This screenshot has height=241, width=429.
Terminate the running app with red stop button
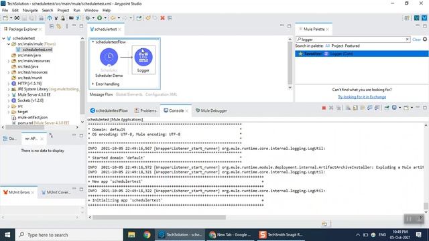point(324,108)
